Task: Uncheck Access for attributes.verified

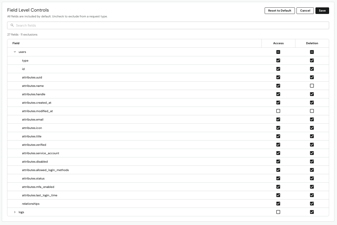Action: 278,145
